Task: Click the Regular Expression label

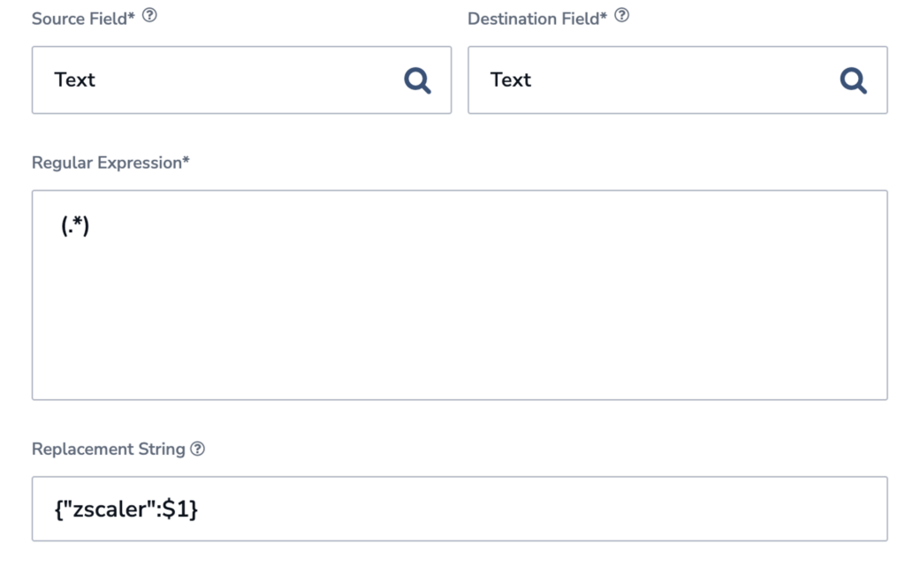Action: click(110, 162)
